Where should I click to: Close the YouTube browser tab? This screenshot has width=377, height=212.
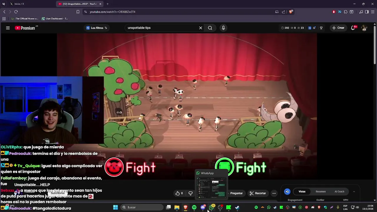[x=100, y=4]
